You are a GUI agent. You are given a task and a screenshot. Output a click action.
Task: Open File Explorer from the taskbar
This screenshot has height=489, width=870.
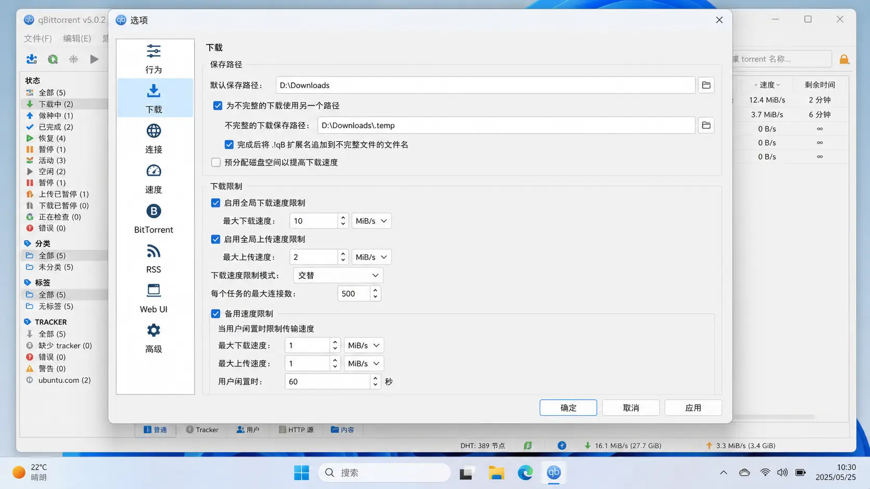[496, 472]
